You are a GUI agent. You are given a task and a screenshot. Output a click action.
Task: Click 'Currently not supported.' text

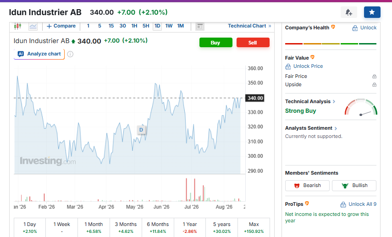314,136
